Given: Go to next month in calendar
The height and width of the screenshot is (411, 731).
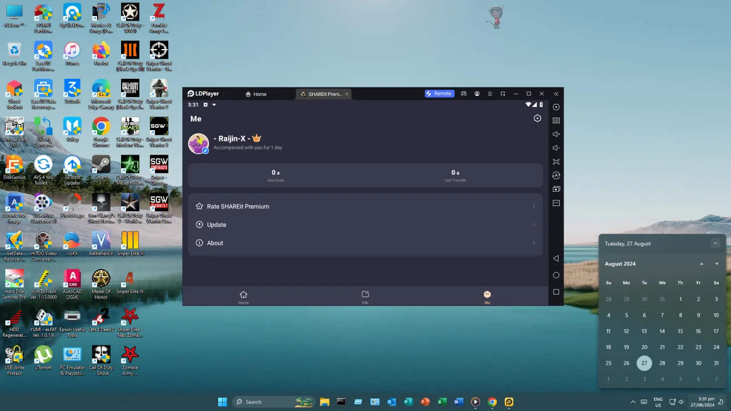Looking at the screenshot, I should (717, 264).
